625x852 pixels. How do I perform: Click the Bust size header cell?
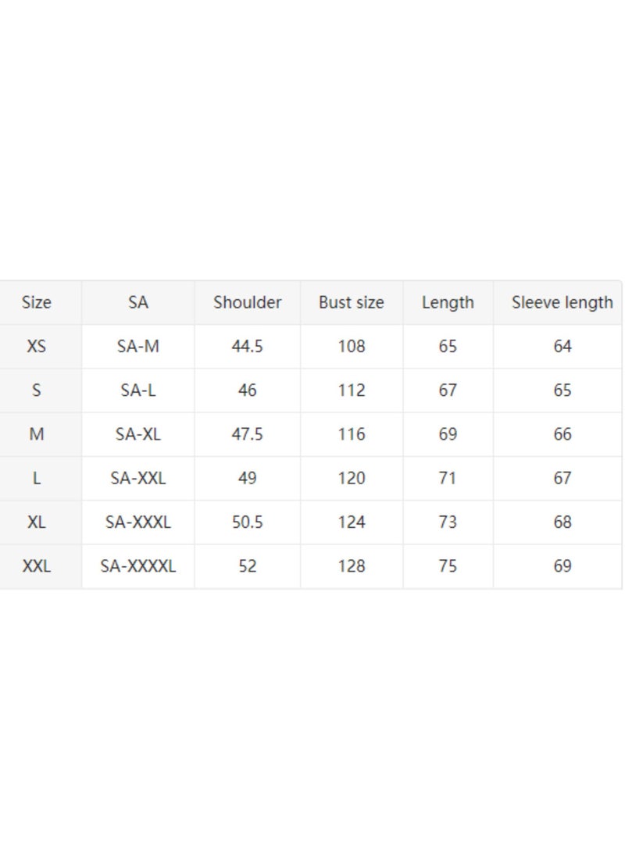pos(351,302)
